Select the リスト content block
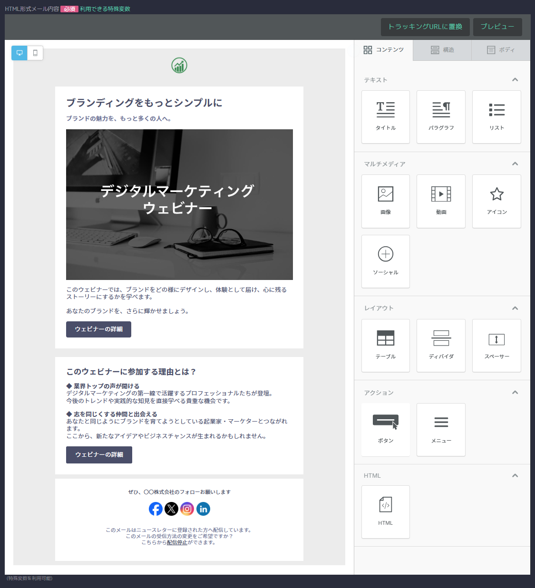The height and width of the screenshot is (588, 535). pyautogui.click(x=496, y=117)
